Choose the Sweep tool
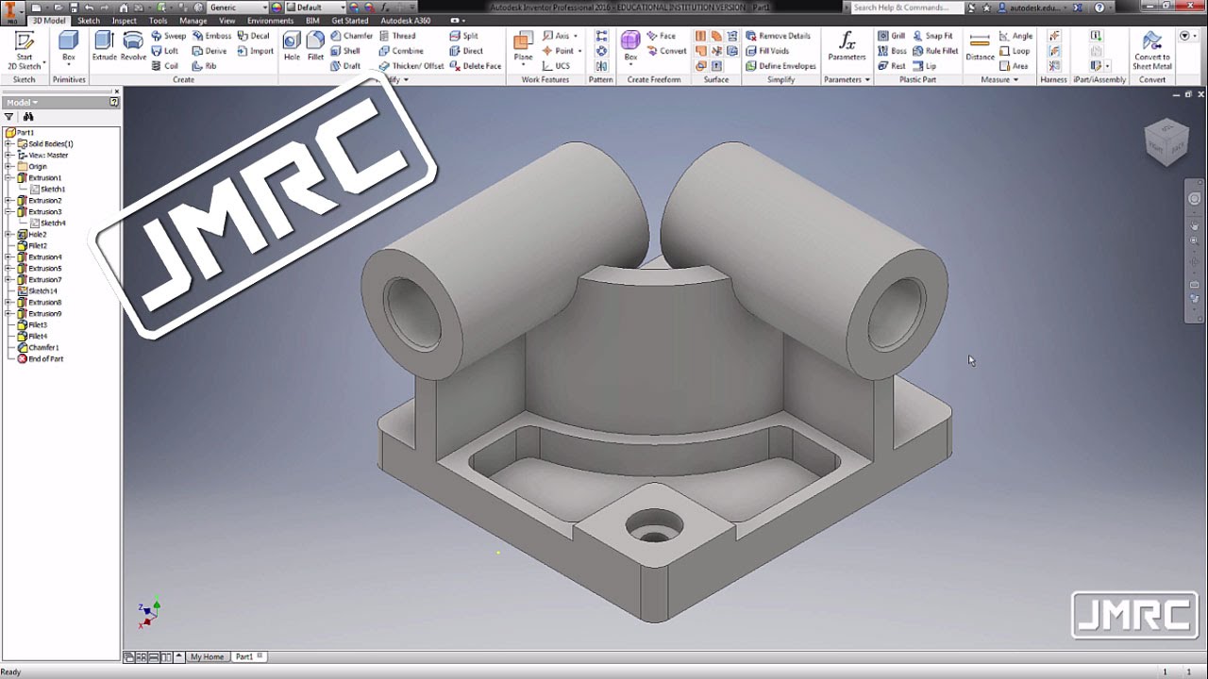 pos(169,36)
